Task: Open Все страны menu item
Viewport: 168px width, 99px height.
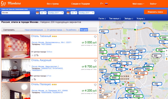Action: 53,4
